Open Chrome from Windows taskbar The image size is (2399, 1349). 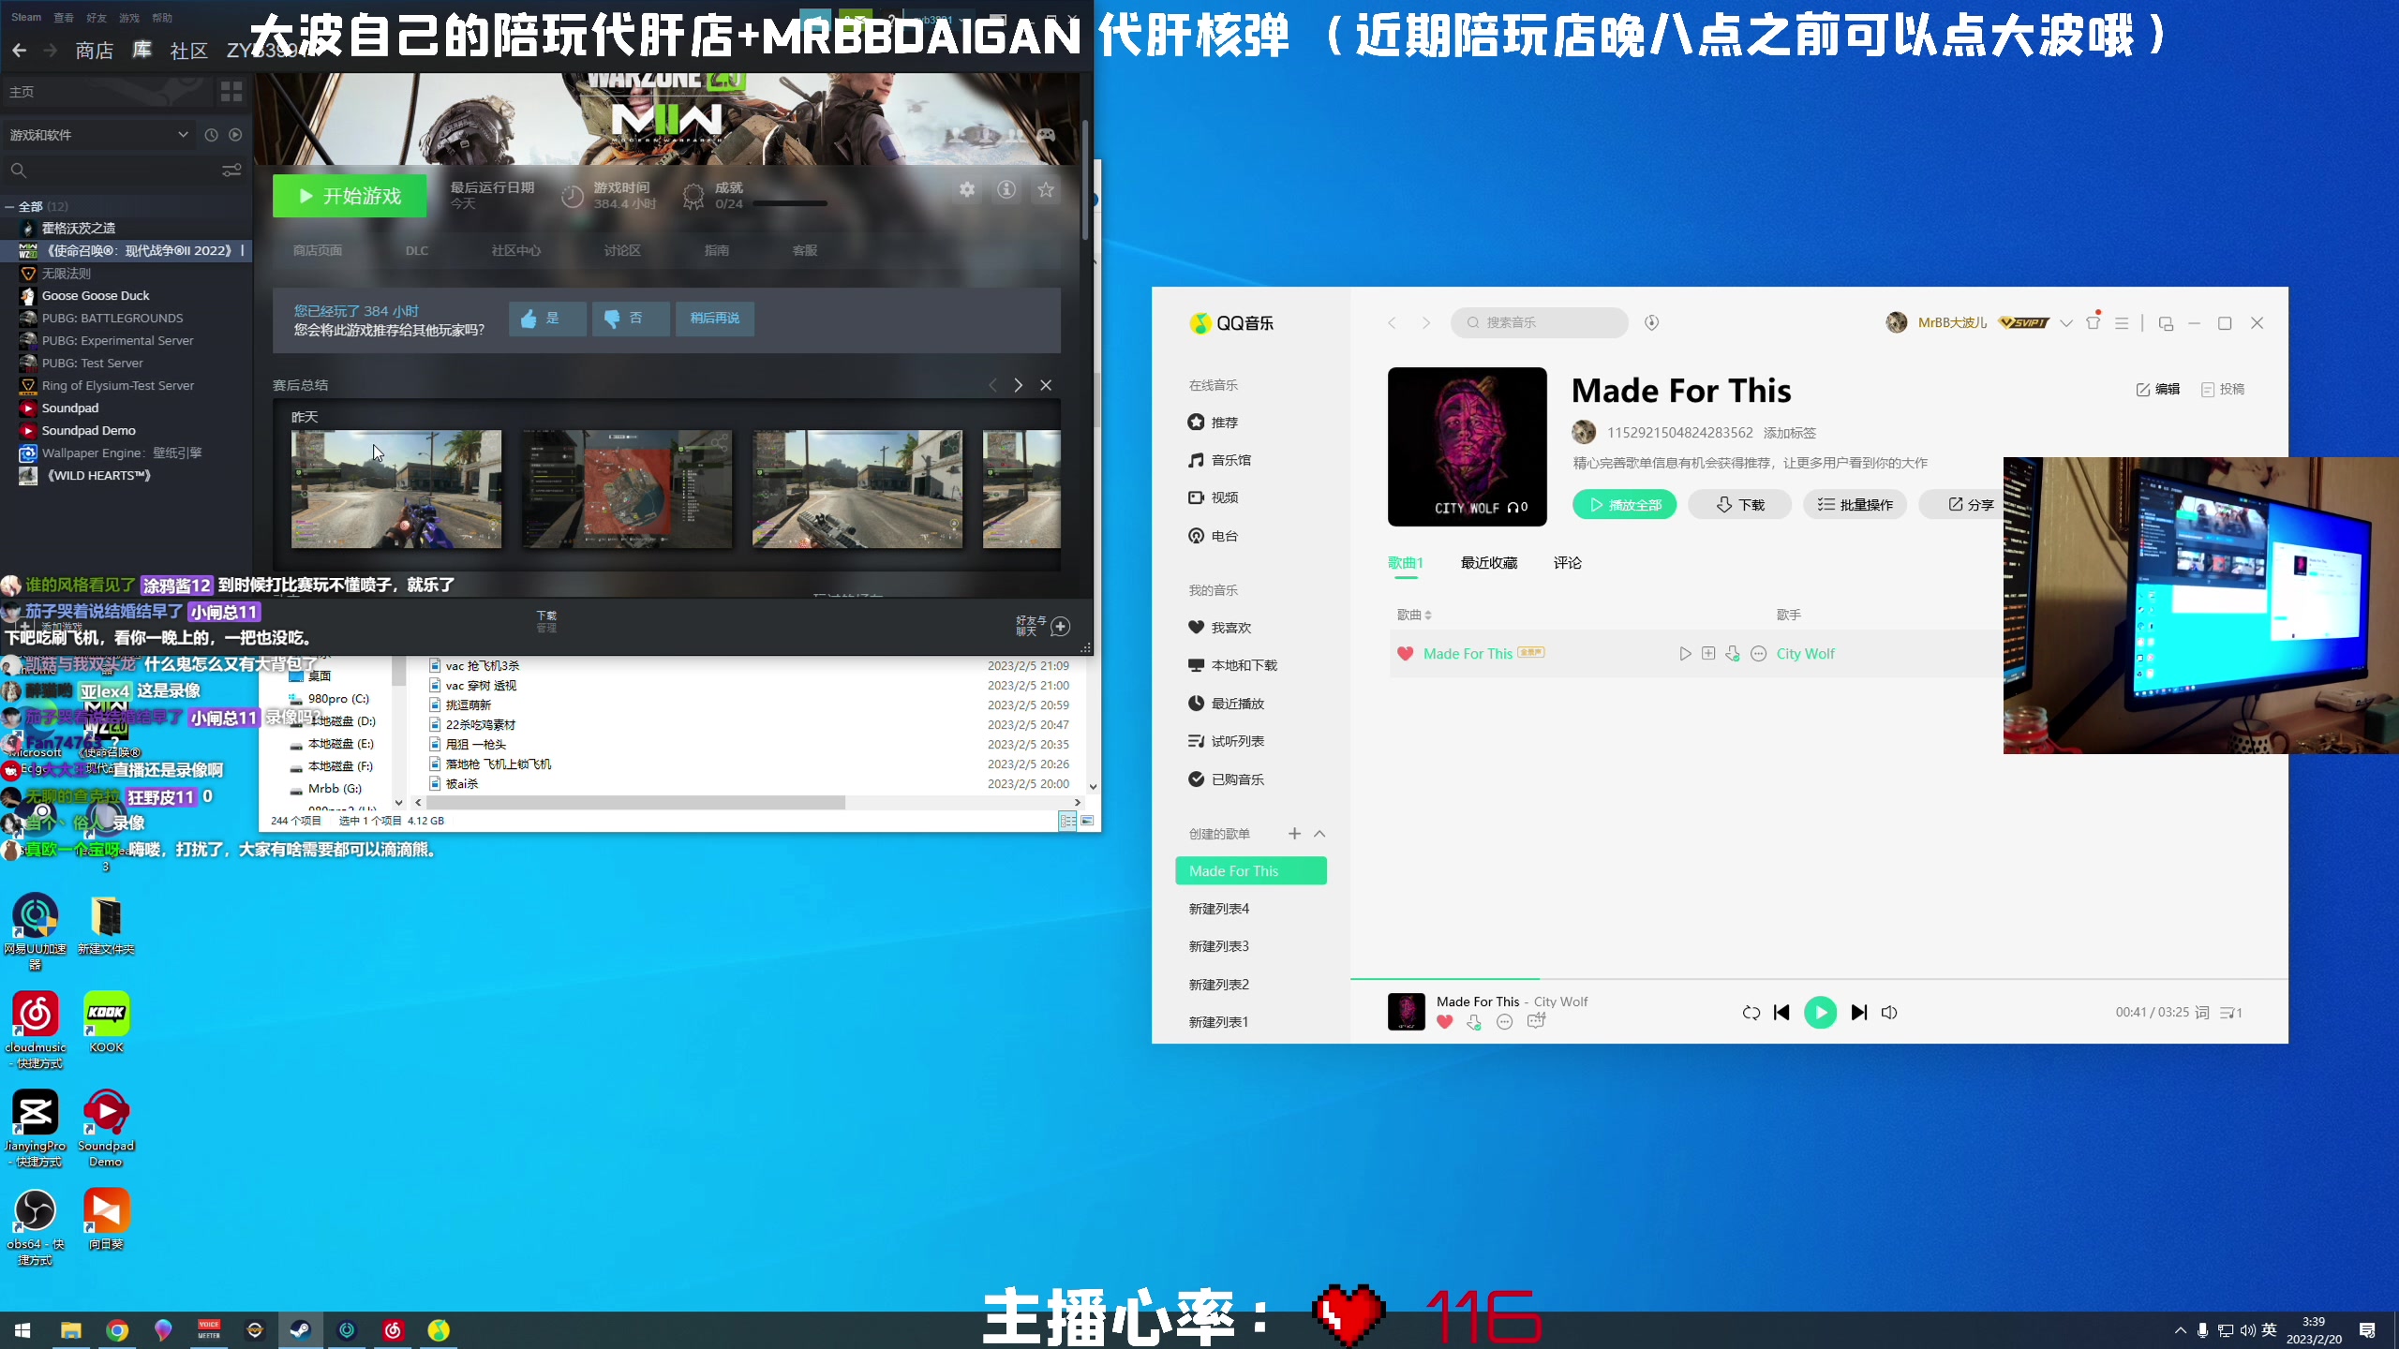(117, 1330)
